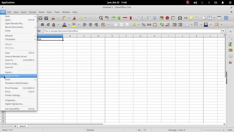Click the Increase Indent icon

pyautogui.click(x=174, y=25)
